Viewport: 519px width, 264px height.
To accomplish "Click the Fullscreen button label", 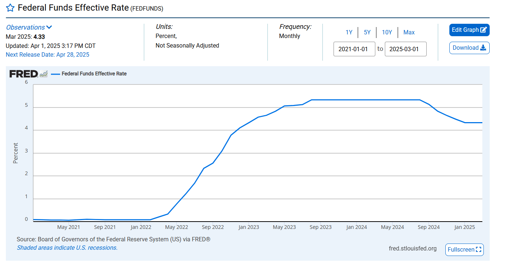I will click(x=461, y=249).
